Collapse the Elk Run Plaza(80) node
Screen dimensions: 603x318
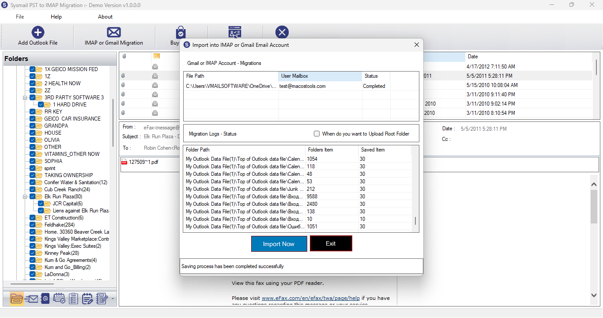pyautogui.click(x=26, y=197)
